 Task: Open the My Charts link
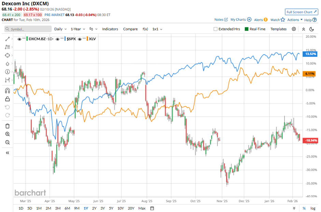[241, 20]
